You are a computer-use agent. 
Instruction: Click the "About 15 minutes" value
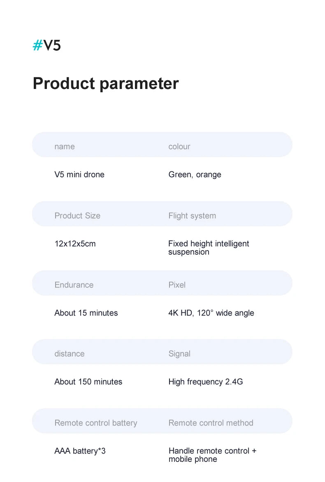point(86,313)
